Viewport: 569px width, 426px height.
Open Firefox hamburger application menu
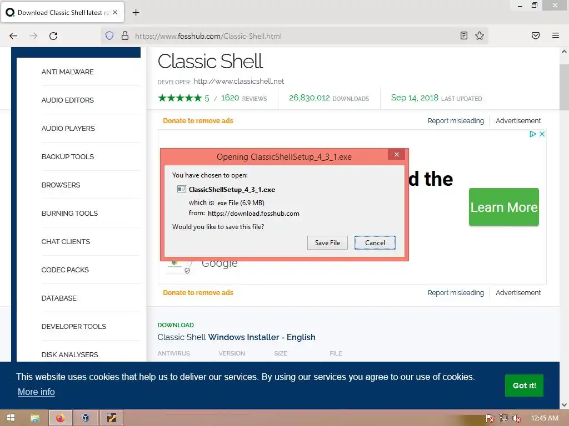tap(556, 35)
